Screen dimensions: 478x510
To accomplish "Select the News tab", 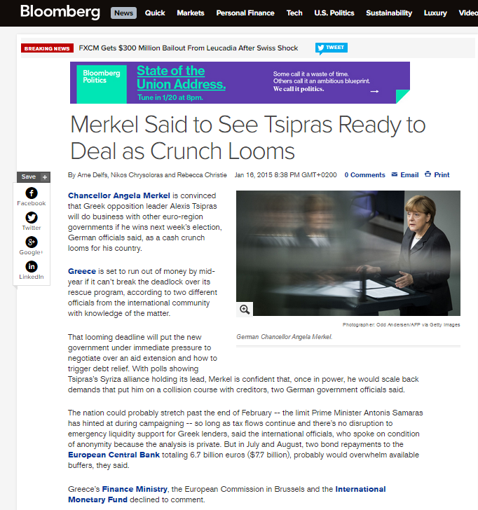I will click(123, 13).
